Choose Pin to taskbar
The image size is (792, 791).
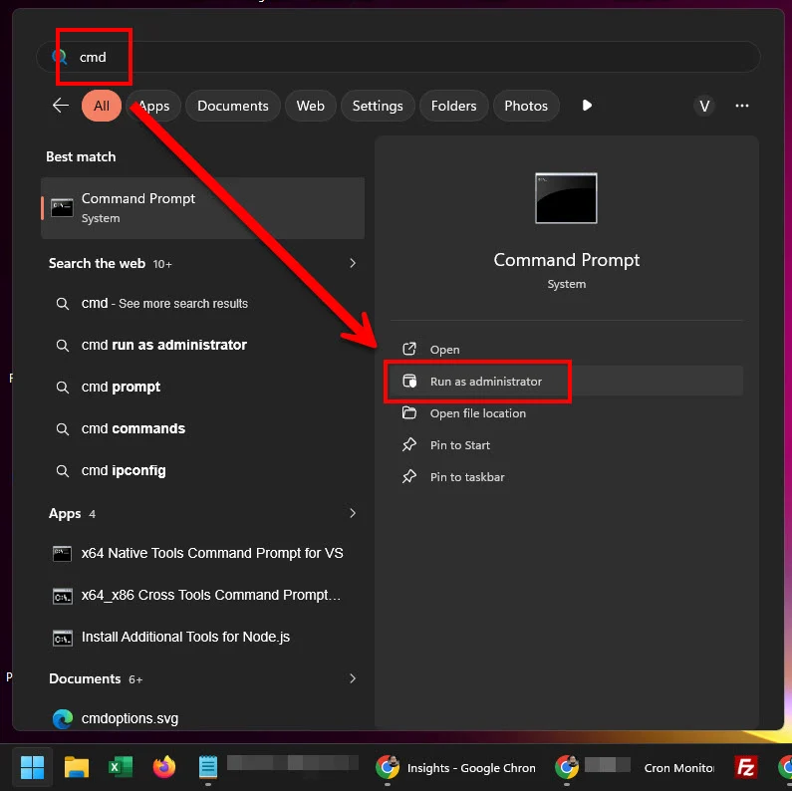pos(566,477)
